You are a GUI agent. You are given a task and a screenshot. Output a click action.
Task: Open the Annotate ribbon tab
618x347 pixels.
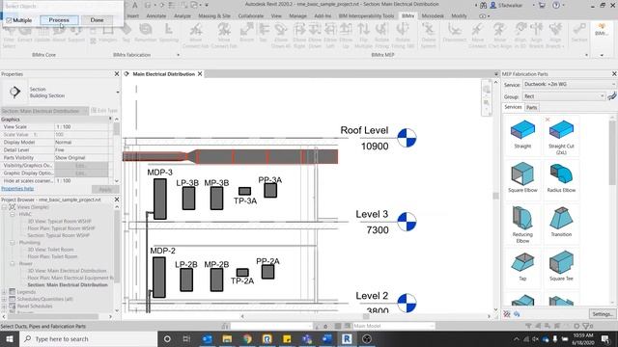(x=156, y=16)
